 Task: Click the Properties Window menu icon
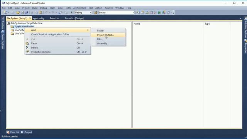tap(27, 52)
